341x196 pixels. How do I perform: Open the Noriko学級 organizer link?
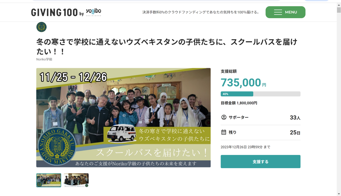(x=44, y=59)
